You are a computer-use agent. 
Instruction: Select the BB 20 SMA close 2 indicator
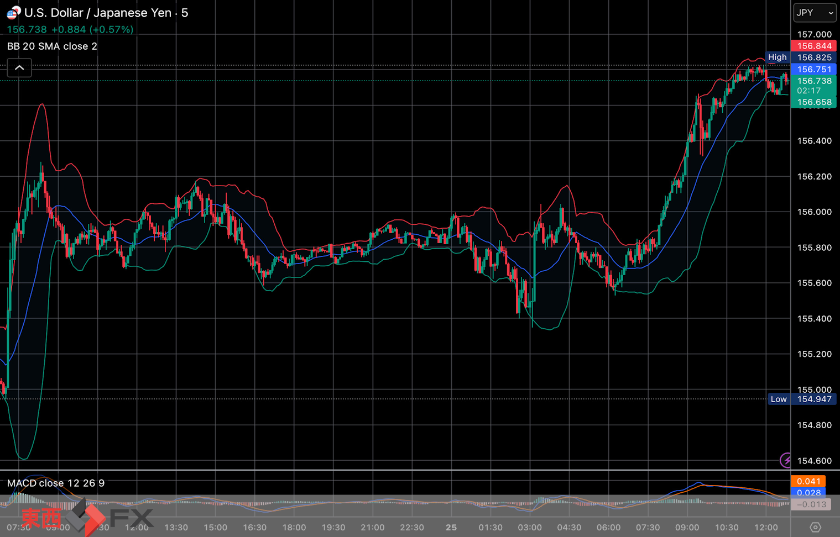(52, 46)
